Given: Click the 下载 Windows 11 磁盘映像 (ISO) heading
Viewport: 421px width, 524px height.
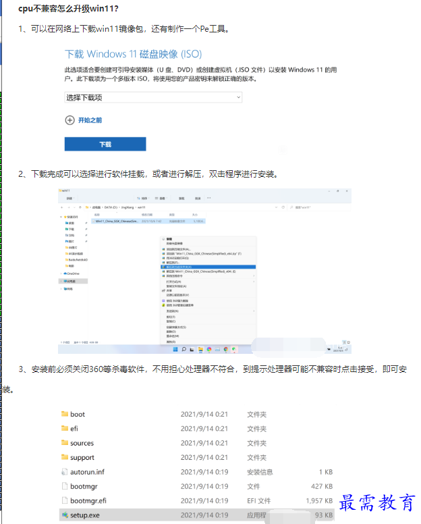Looking at the screenshot, I should click(133, 54).
